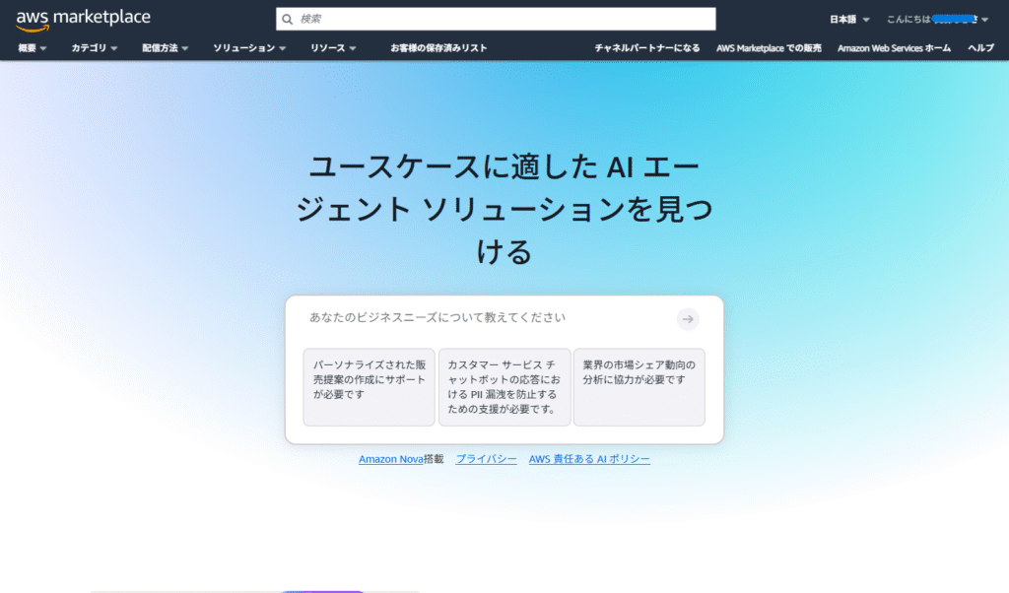Image resolution: width=1009 pixels, height=593 pixels.
Task: Open the Amazon Nova link
Action: [x=390, y=459]
